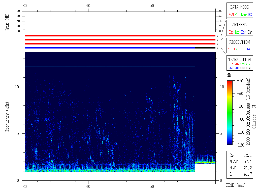Click the black segment of translation bar
258x193 pixels.
click(205, 48)
